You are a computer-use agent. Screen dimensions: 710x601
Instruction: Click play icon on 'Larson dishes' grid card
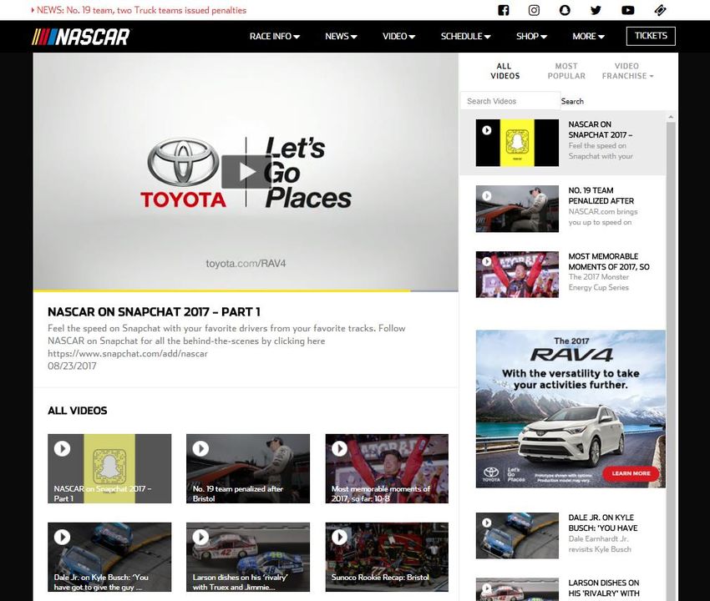click(x=200, y=538)
